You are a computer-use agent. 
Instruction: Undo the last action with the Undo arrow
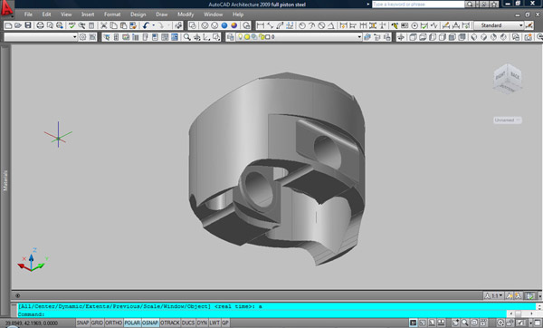(146, 25)
